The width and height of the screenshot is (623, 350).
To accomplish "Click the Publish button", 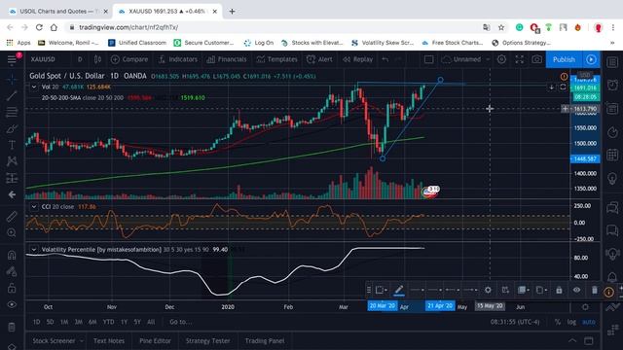I will coord(564,59).
